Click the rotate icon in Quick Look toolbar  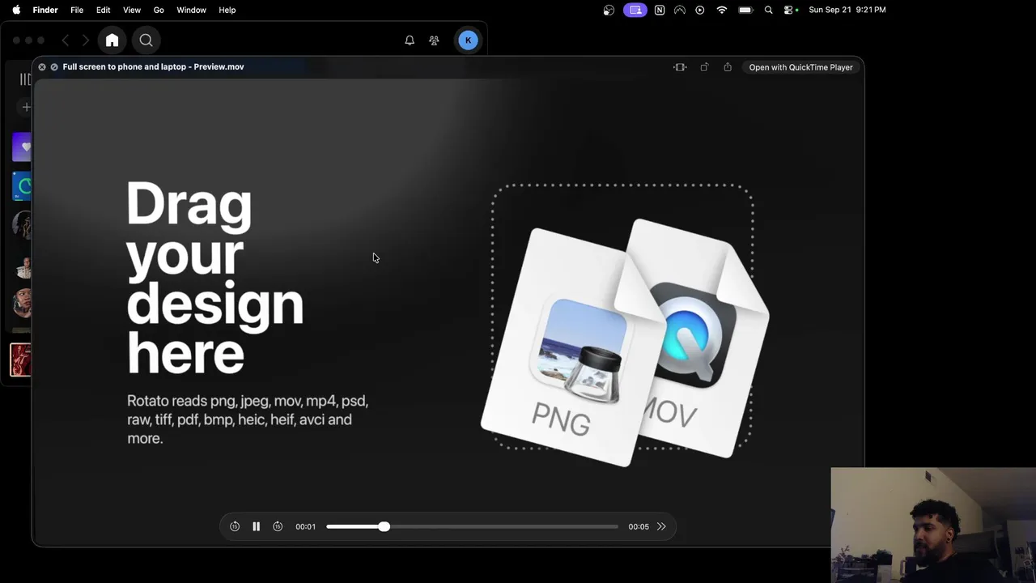pyautogui.click(x=704, y=67)
